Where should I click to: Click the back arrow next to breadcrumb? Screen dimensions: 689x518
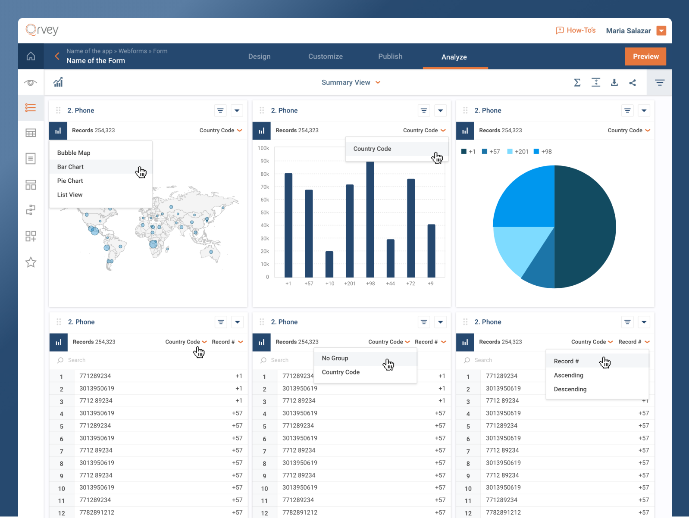pyautogui.click(x=57, y=56)
